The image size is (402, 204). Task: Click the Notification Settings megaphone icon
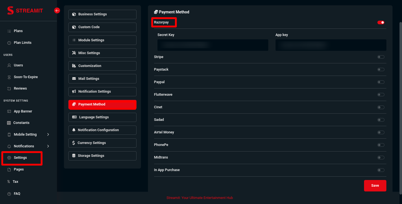tap(74, 92)
